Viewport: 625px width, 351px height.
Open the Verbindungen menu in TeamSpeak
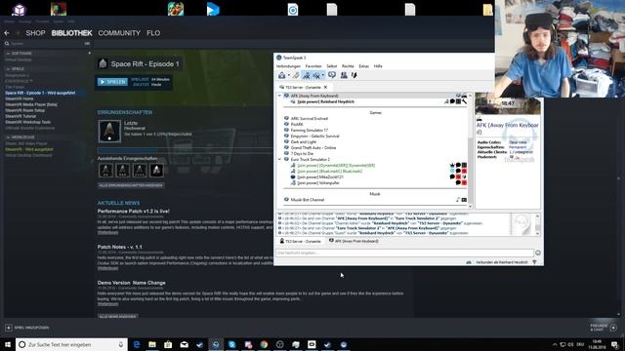tap(288, 66)
